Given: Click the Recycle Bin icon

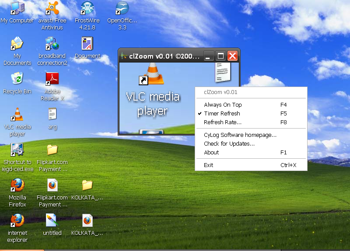Looking at the screenshot, I should [x=17, y=80].
